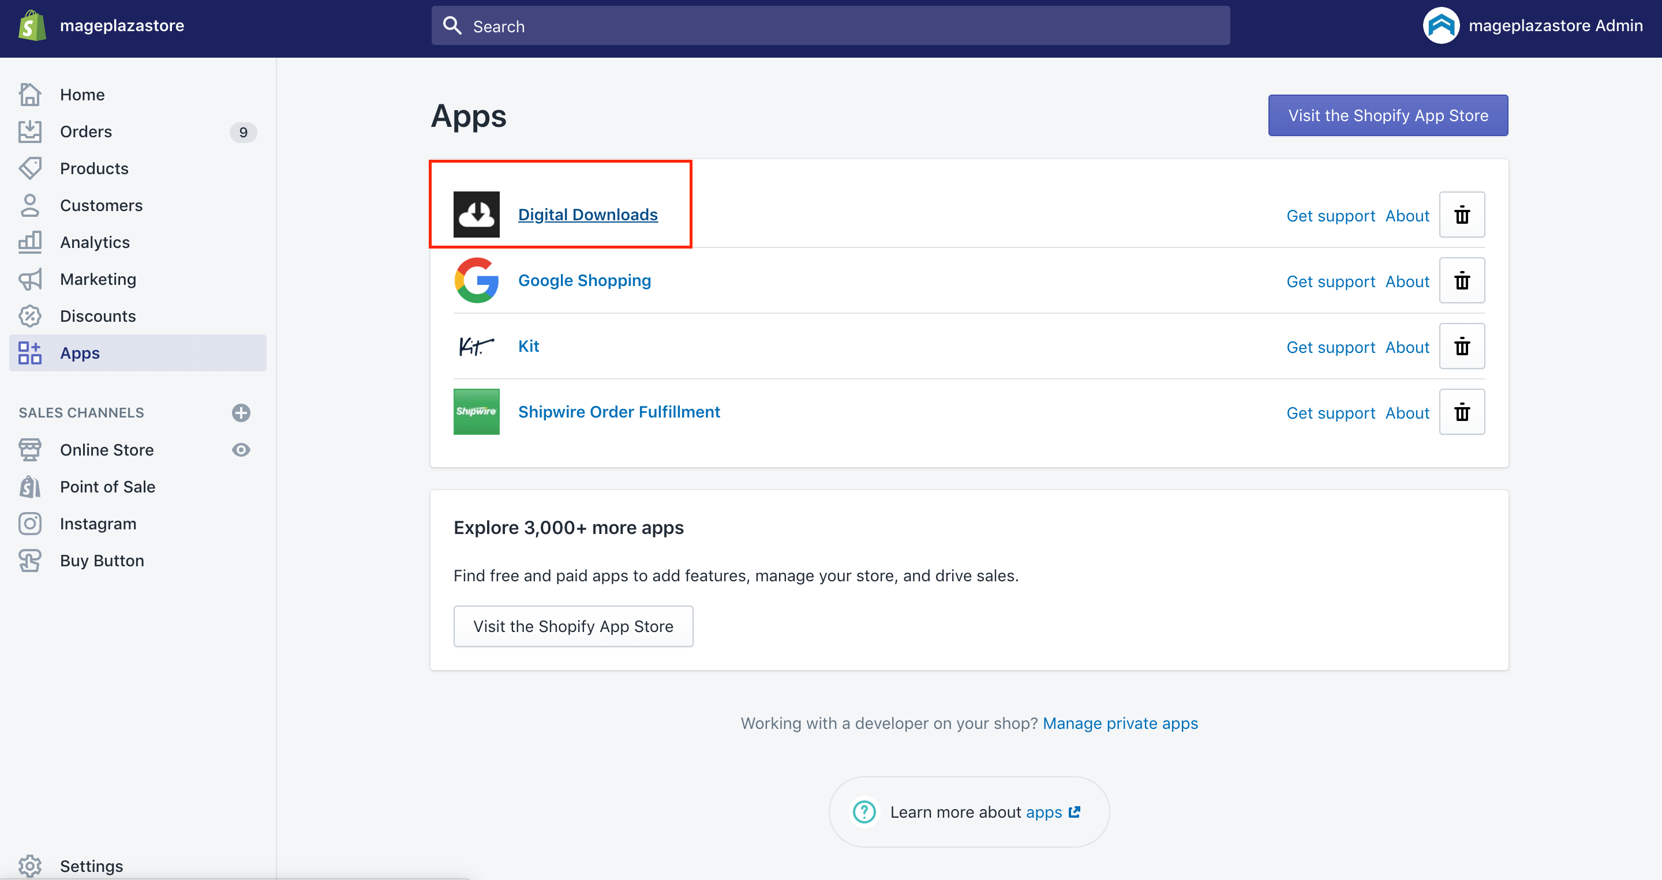Image resolution: width=1662 pixels, height=880 pixels.
Task: Click the Analytics menu item
Action: [x=95, y=242]
